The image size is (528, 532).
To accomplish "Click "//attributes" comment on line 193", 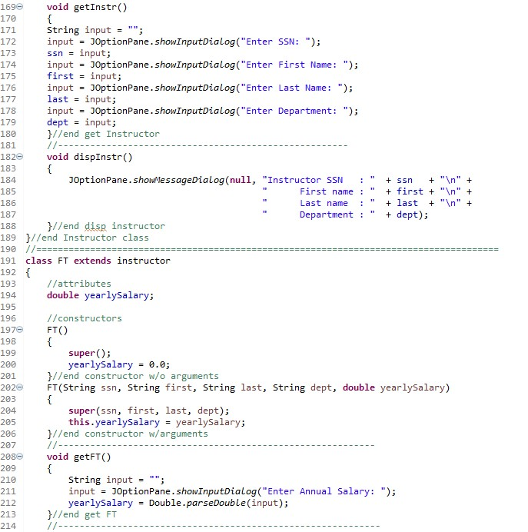I will (x=79, y=284).
